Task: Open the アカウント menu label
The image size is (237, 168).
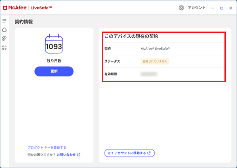Action: coord(197,8)
